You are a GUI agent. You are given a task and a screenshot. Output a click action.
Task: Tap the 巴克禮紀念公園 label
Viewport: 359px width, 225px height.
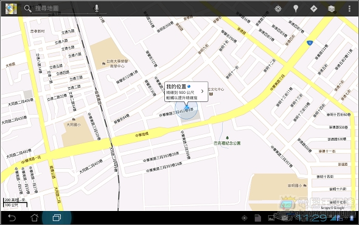tap(227, 143)
